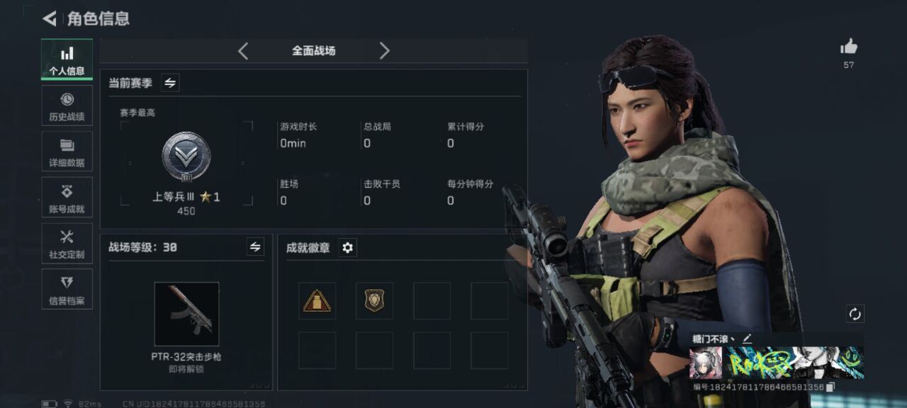Go back using the top-left arrow
Screen dimensions: 907x408
click(x=49, y=18)
